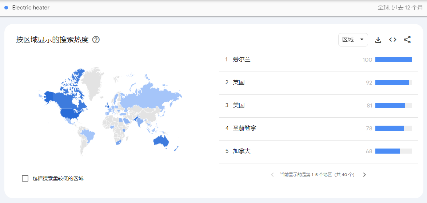Click Australia on the world map
The image size is (427, 203).
pyautogui.click(x=161, y=141)
